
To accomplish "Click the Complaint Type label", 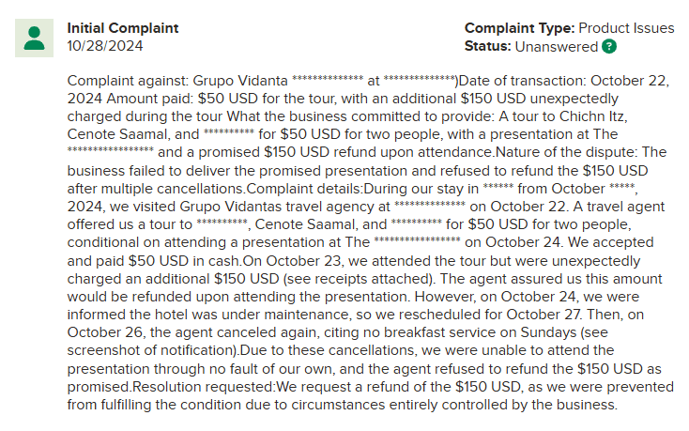I will (x=519, y=28).
